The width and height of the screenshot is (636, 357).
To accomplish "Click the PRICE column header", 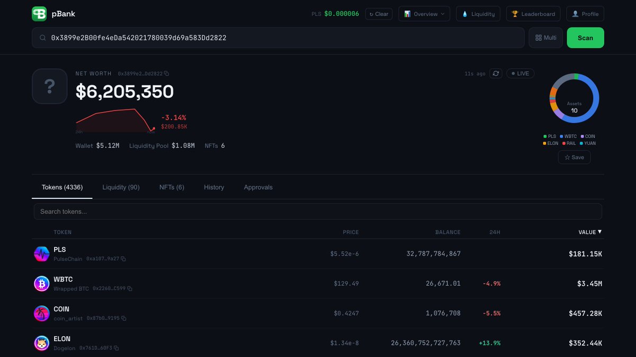I will click(350, 232).
